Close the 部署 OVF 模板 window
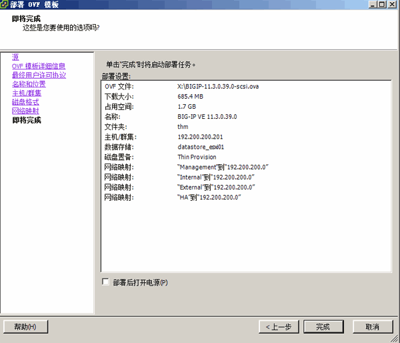The image size is (400, 343). [392, 5]
